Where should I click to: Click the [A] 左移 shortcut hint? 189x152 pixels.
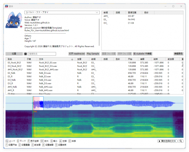pyautogui.click(x=63, y=141)
